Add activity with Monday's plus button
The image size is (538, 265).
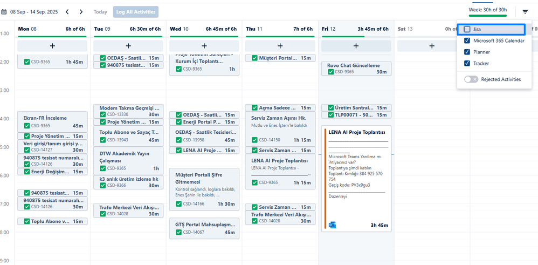pos(52,46)
